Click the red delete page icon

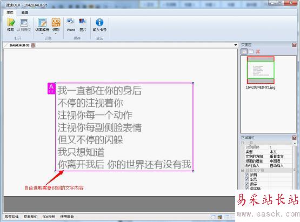[258, 51]
